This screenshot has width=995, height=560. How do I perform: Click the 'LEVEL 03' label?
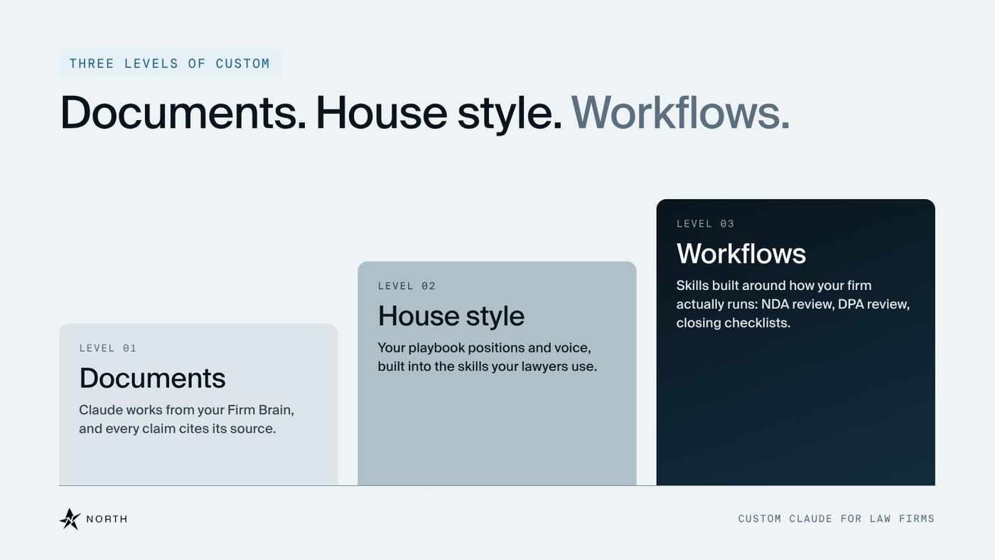tap(705, 224)
